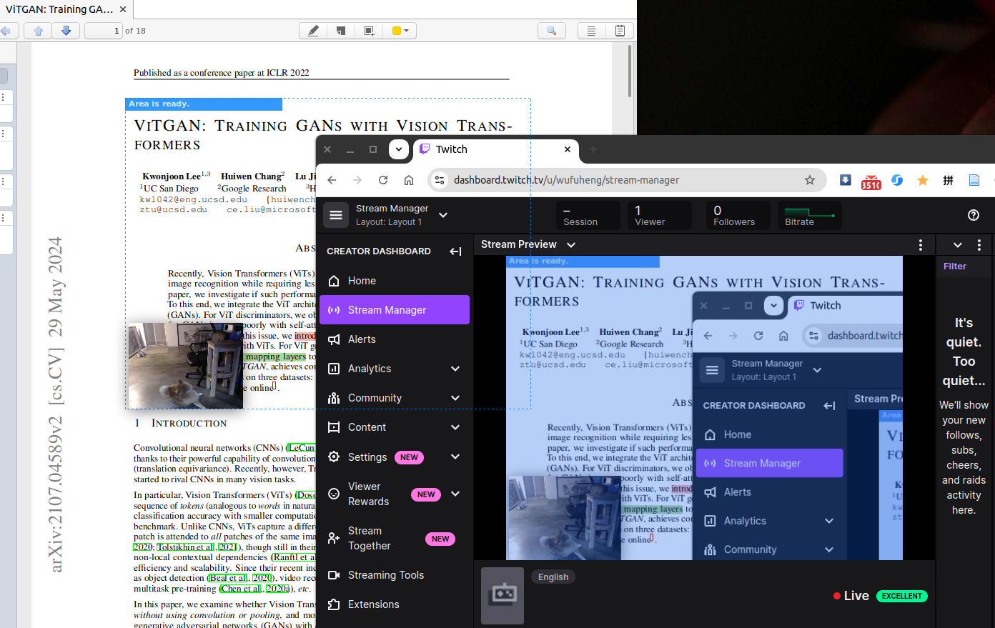Screen dimensions: 995x628
Task: Click the Viewer count tile
Action: point(660,215)
